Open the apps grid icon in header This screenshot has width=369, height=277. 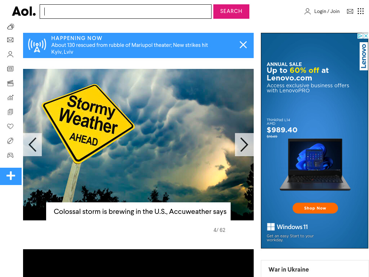(360, 11)
